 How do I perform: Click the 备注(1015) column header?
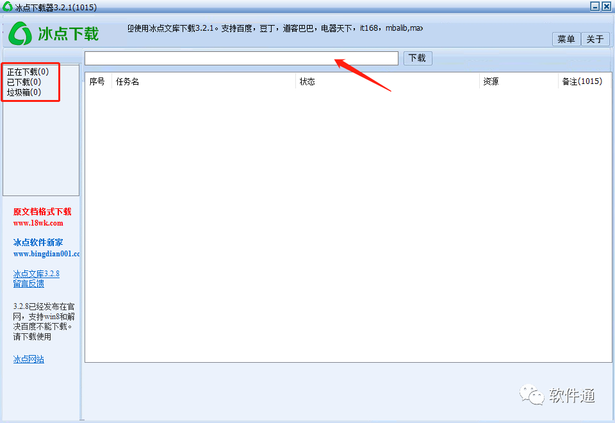[584, 81]
